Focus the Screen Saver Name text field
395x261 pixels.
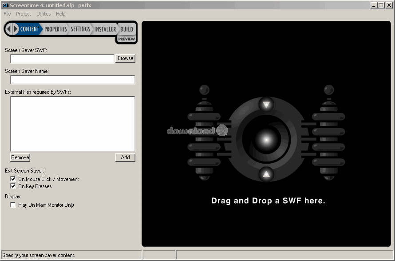point(73,80)
